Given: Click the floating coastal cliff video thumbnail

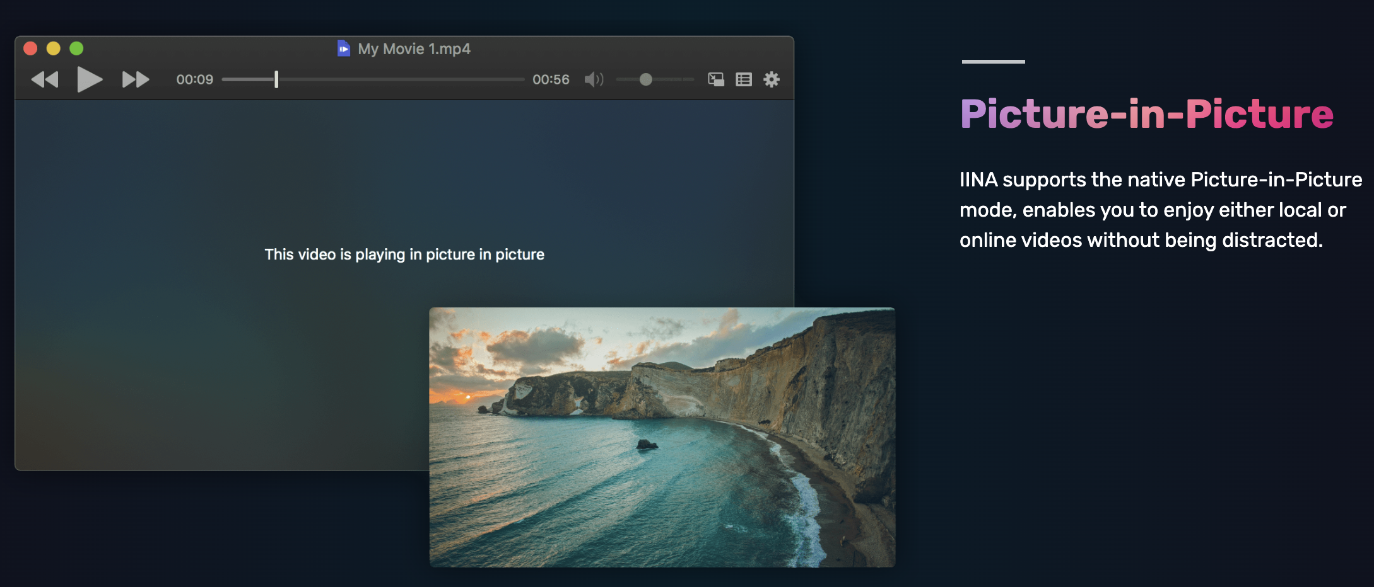Looking at the screenshot, I should coord(662,437).
